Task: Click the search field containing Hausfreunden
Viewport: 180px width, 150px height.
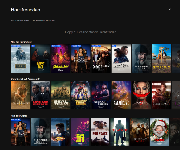Action: pyautogui.click(x=91, y=10)
